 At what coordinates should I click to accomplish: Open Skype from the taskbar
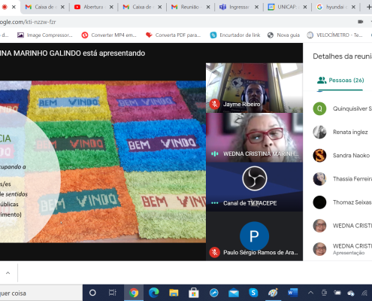pyautogui.click(x=253, y=293)
